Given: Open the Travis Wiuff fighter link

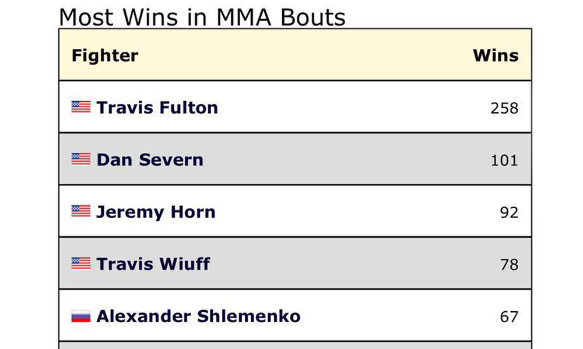Looking at the screenshot, I should point(153,264).
